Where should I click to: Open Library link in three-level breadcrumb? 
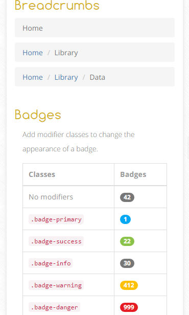tap(66, 77)
